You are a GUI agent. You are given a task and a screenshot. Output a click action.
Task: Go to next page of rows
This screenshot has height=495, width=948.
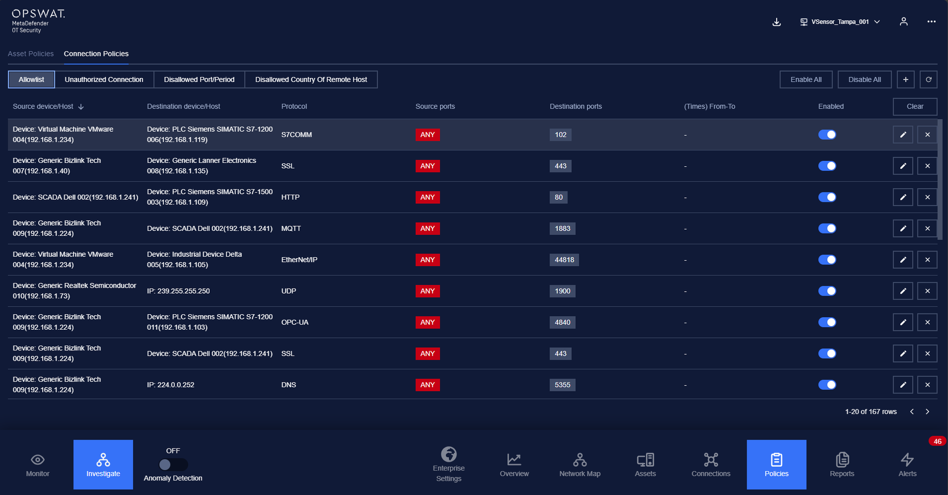pyautogui.click(x=928, y=412)
